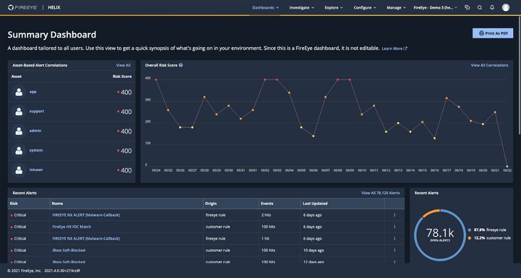Expand the Manage menu
The width and height of the screenshot is (521, 278).
click(396, 7)
